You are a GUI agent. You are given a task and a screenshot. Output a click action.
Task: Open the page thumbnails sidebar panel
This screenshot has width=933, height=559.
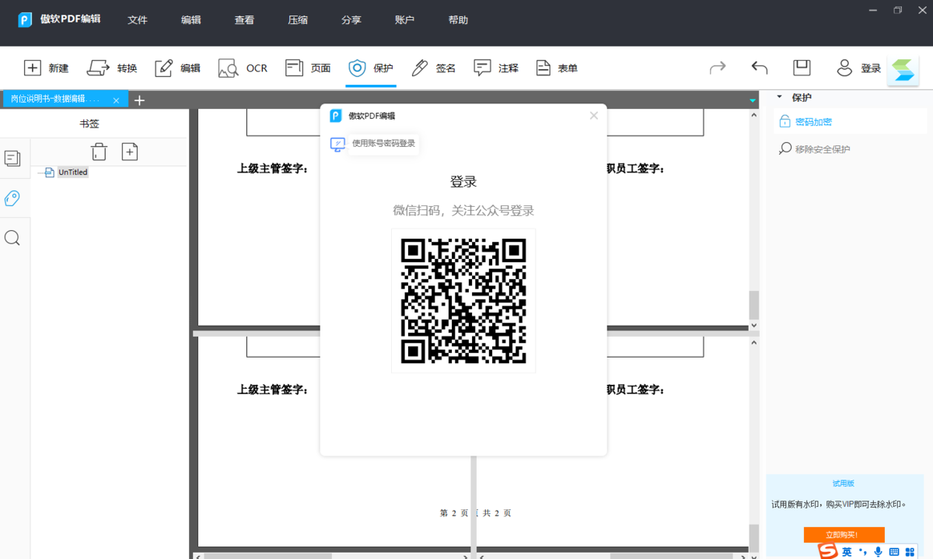[x=12, y=159]
